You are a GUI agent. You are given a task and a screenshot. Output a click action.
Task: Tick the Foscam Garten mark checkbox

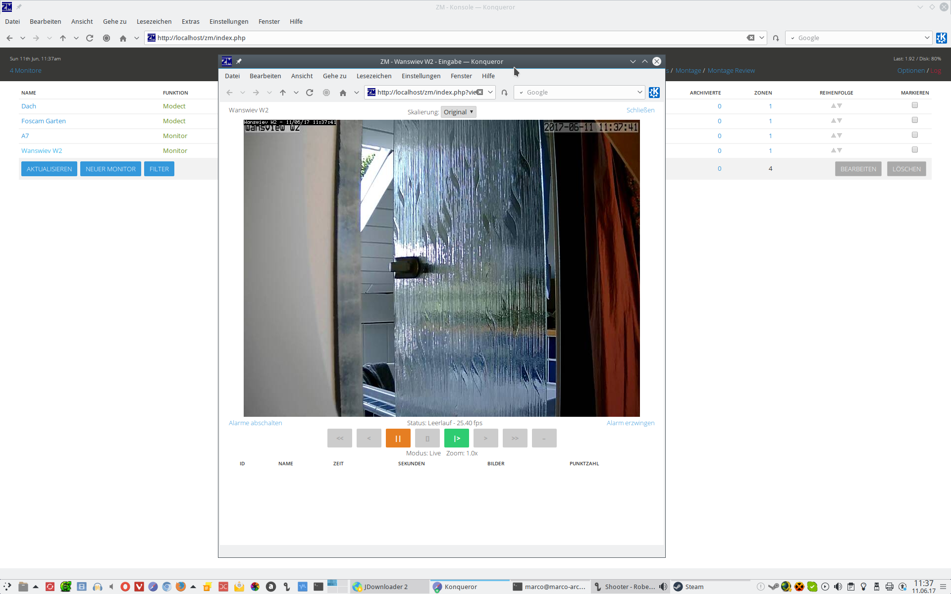914,120
